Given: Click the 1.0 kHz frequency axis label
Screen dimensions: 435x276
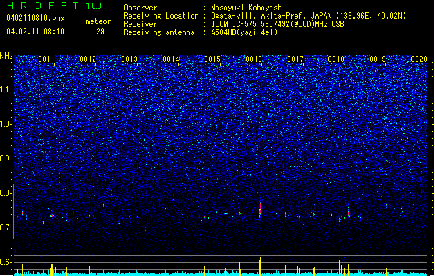Looking at the screenshot, I should coord(6,124).
